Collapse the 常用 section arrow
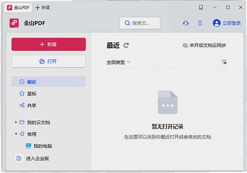The width and height of the screenshot is (247, 173). pos(16,134)
